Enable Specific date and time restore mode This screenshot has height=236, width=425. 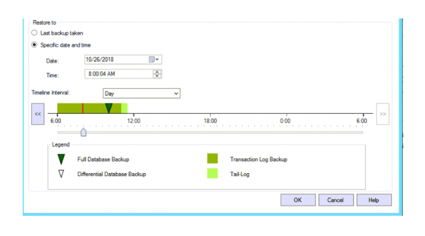click(x=34, y=45)
